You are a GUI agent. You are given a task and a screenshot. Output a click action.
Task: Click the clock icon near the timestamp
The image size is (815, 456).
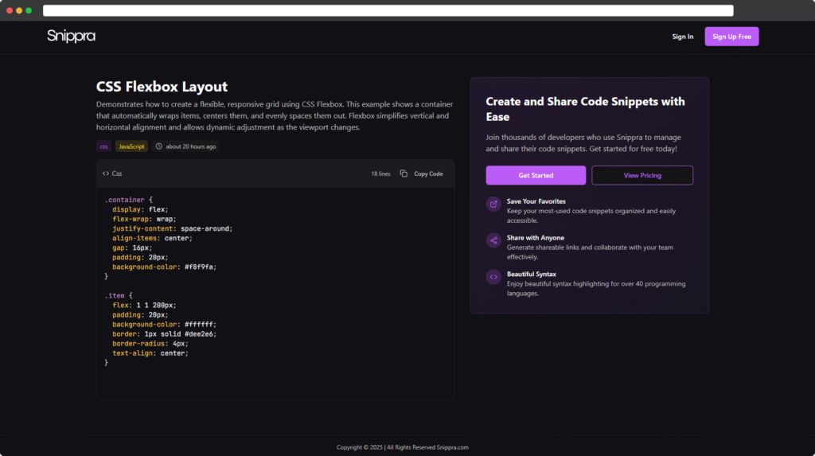coord(159,146)
